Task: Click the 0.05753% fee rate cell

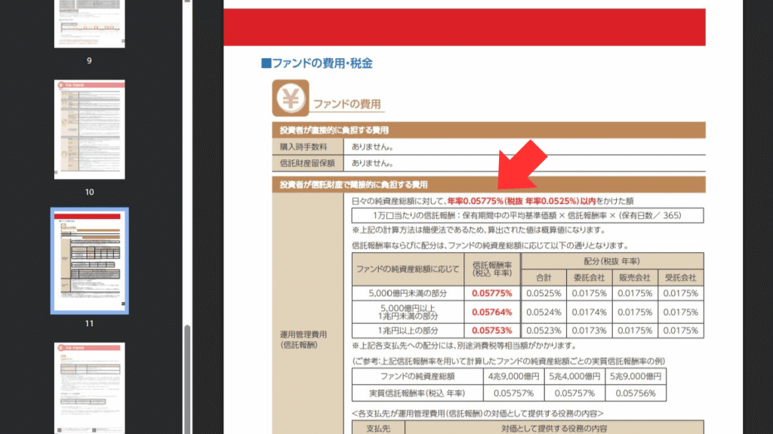Action: pos(492,330)
